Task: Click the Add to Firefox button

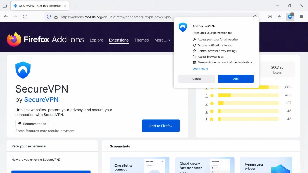Action: pos(161,126)
